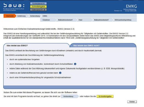Open the Einatmen sub-step

pos(46,20)
